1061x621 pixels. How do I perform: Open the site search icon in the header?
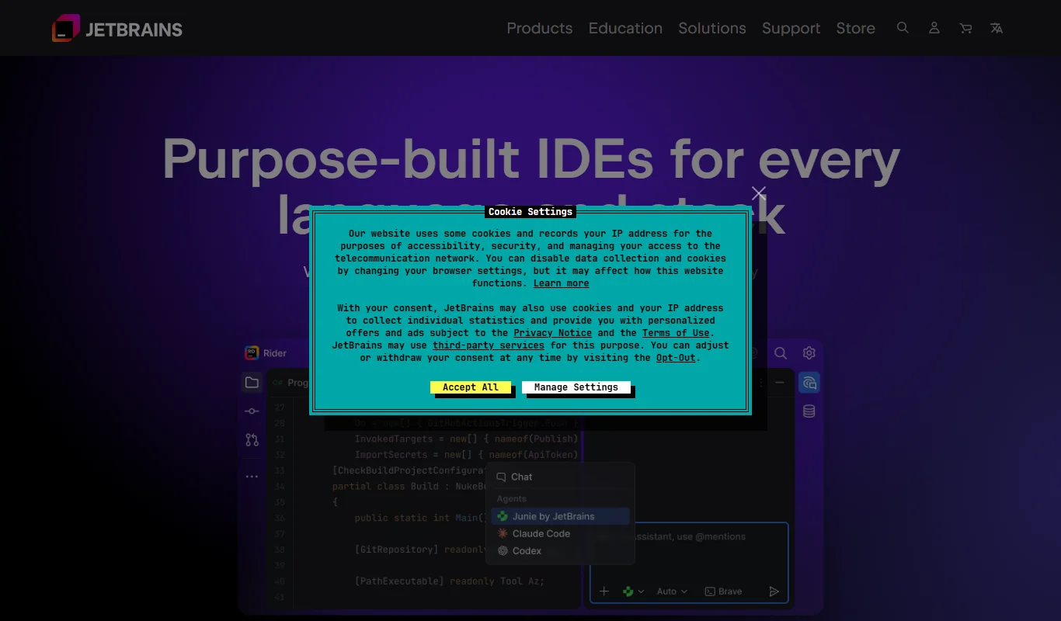pos(903,28)
